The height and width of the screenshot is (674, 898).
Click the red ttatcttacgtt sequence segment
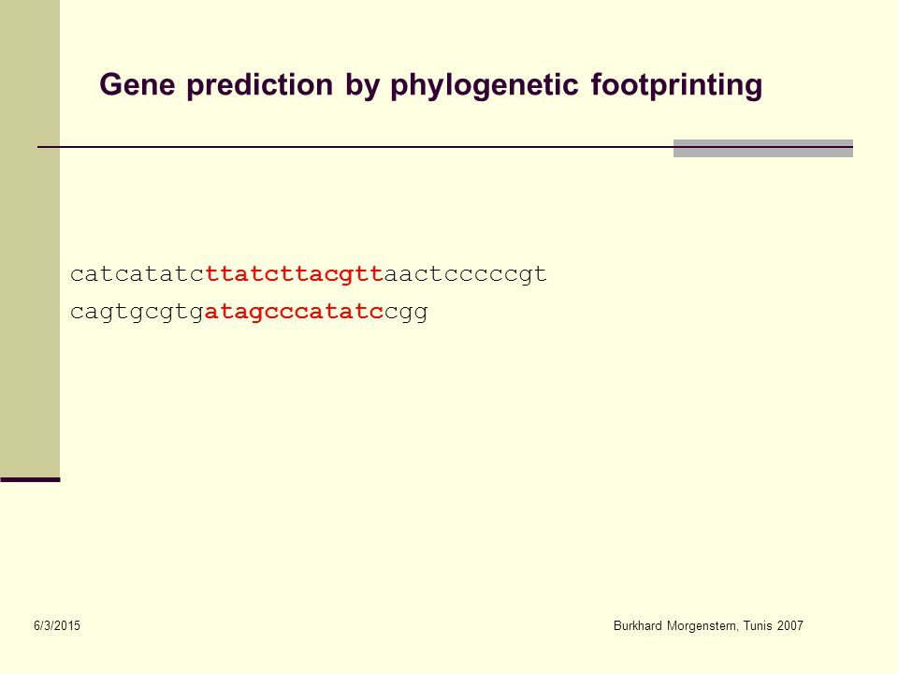(x=295, y=274)
